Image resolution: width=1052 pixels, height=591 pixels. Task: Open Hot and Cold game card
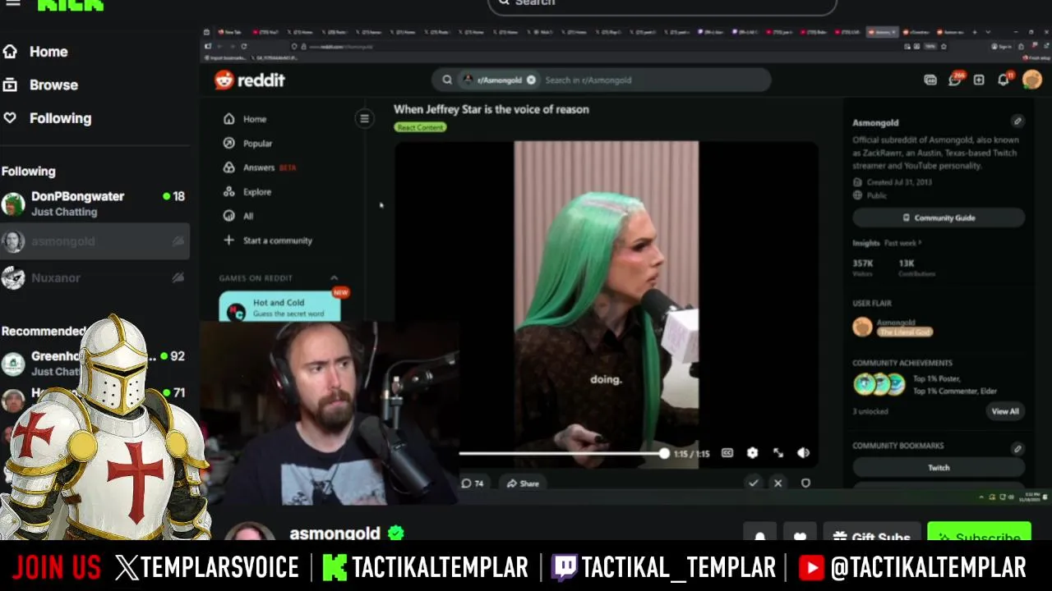pos(279,307)
